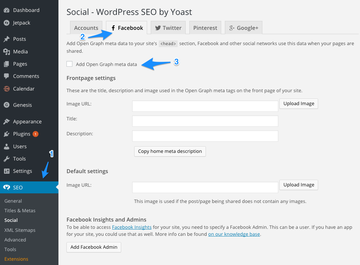The image size is (360, 265).
Task: Focus the Frontpage Description field
Action: click(205, 136)
